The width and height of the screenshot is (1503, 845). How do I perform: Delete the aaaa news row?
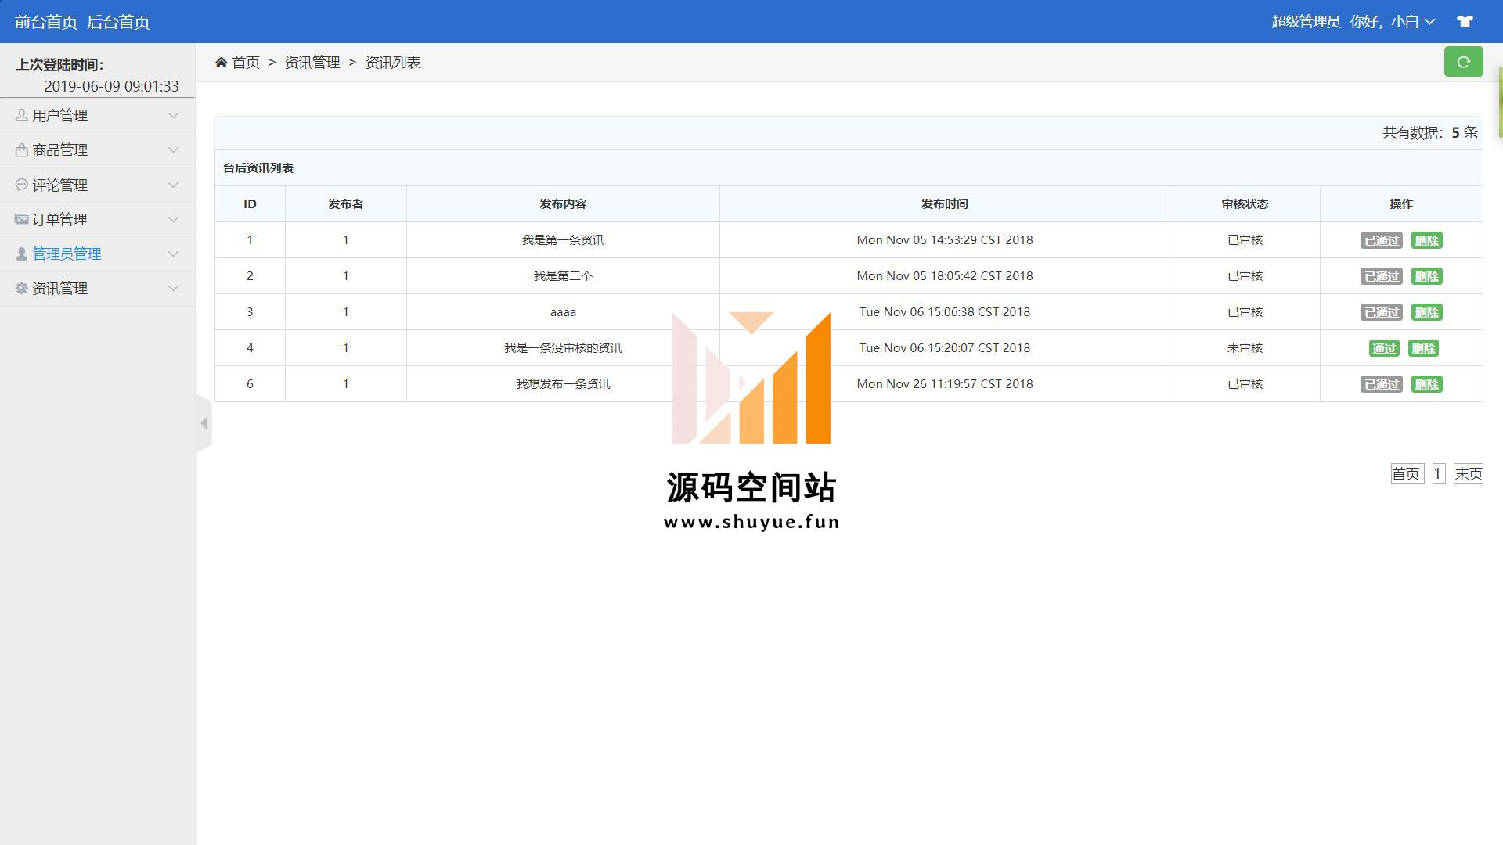point(1426,312)
